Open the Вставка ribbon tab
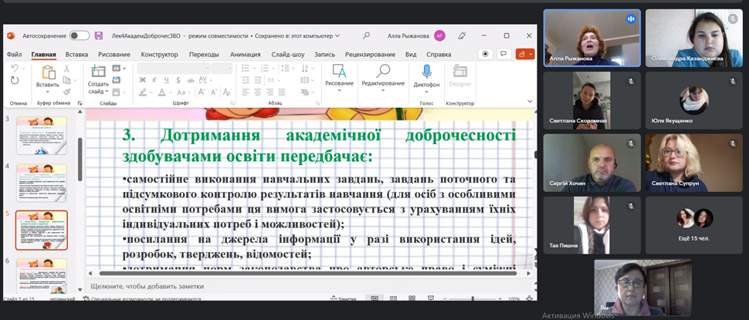 (76, 55)
